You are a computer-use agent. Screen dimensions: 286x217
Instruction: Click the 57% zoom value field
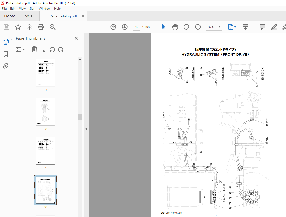(x=211, y=27)
